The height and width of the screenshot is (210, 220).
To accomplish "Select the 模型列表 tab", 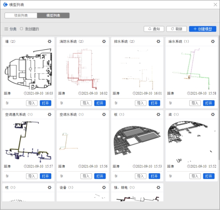I will coord(53,16).
